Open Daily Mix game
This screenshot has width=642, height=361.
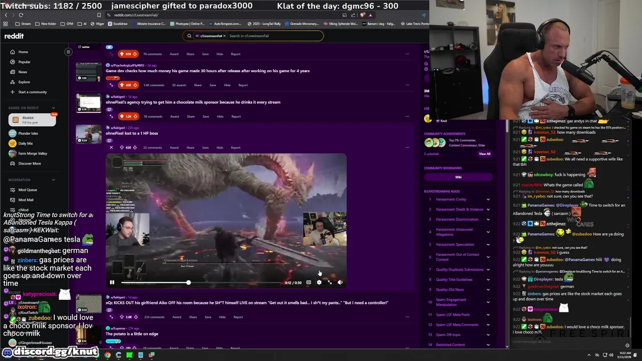[x=26, y=143]
